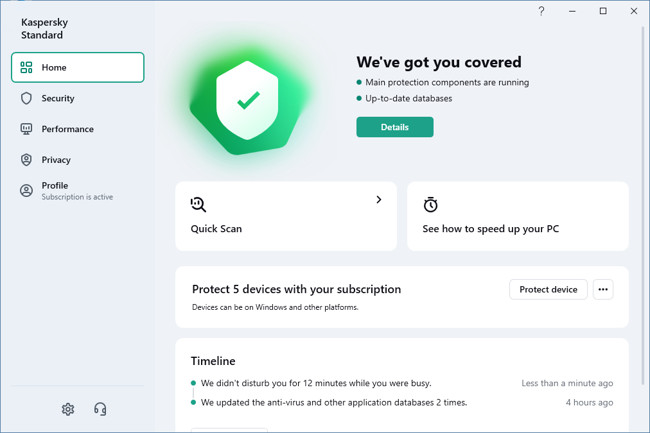Open the Security section
650x433 pixels.
pyautogui.click(x=58, y=98)
